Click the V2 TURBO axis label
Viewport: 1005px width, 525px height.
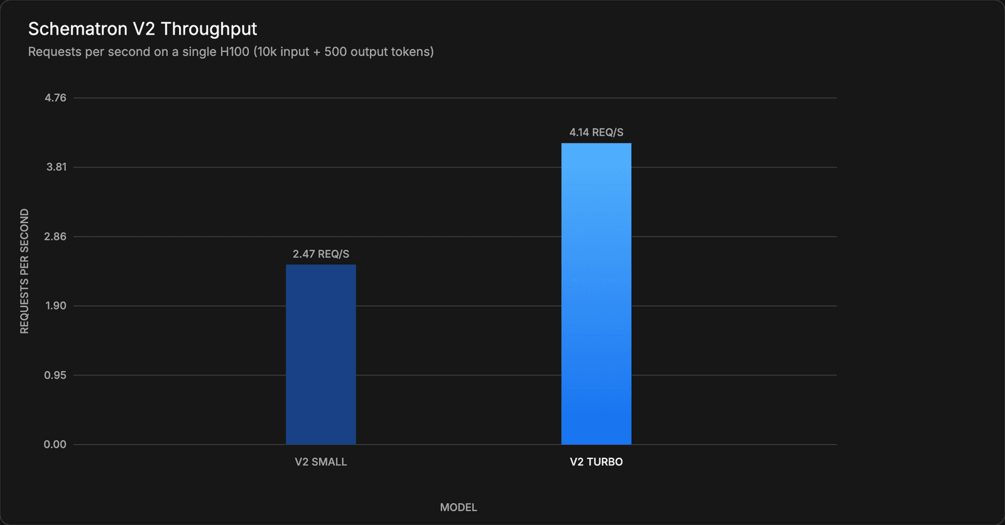[x=596, y=462]
